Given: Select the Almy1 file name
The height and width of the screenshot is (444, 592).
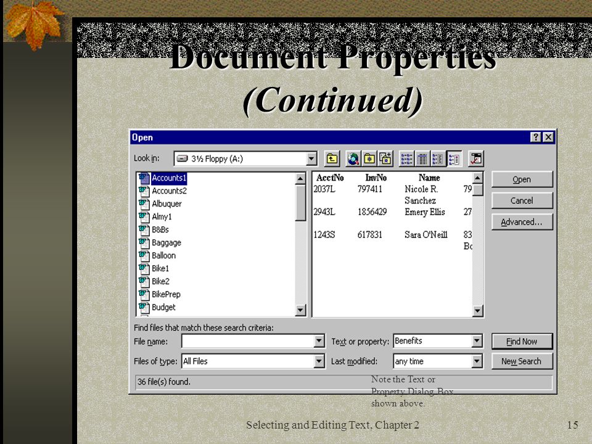Looking at the screenshot, I should pos(162,216).
